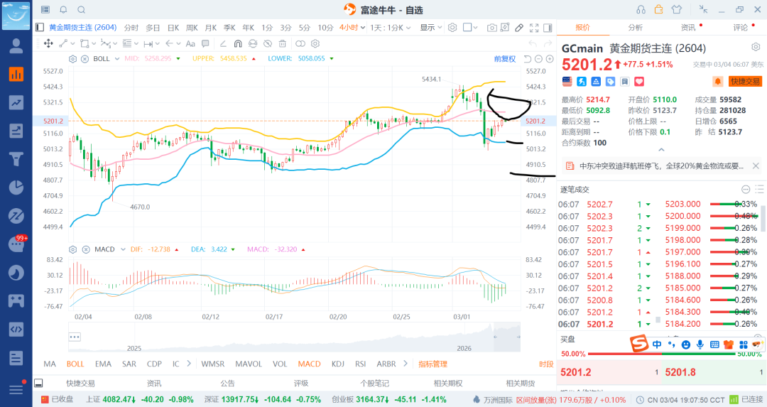Select the 分时 period tab

pyautogui.click(x=131, y=28)
